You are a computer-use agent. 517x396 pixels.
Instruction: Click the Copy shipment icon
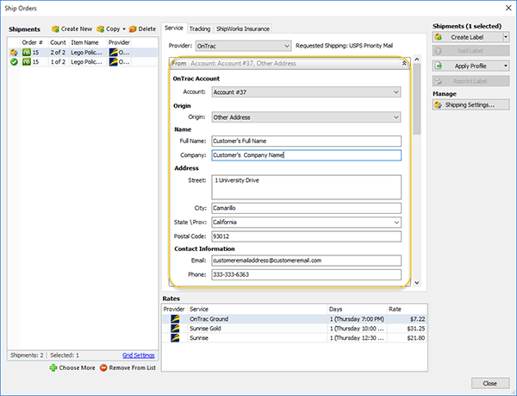[101, 29]
